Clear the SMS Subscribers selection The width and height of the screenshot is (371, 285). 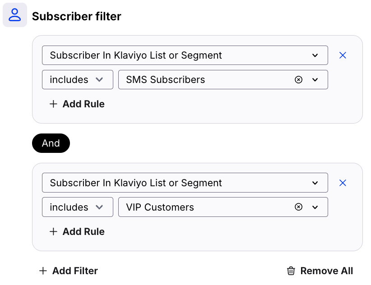[298, 80]
